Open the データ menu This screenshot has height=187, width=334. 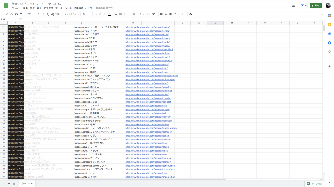pyautogui.click(x=59, y=8)
